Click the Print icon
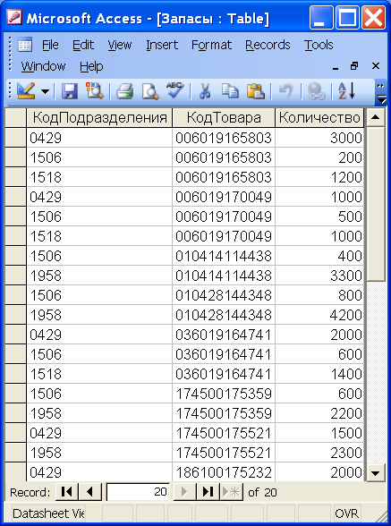Image resolution: width=391 pixels, height=526 pixels. click(x=124, y=91)
